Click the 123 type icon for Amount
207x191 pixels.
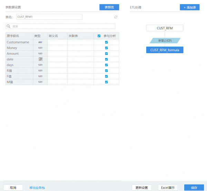(x=40, y=54)
